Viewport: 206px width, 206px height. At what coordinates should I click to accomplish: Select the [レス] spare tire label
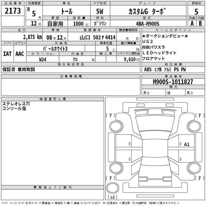[x=112, y=197]
